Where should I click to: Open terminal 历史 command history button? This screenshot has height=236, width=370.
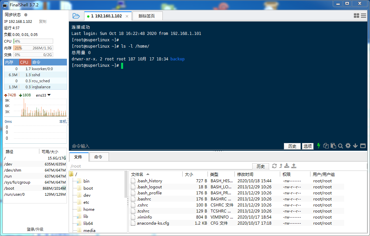click(x=292, y=146)
